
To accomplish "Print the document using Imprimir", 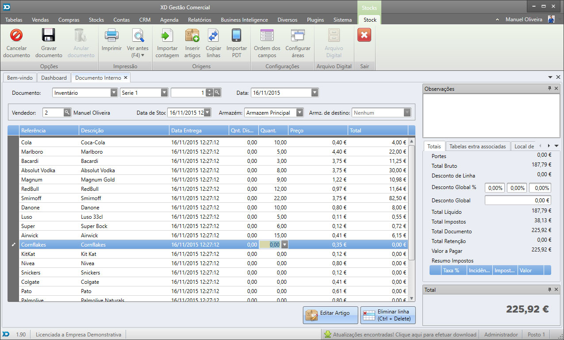I will click(x=111, y=35).
